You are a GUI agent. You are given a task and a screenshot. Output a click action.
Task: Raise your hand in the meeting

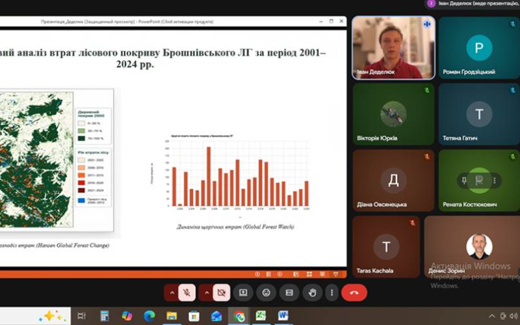tap(312, 292)
